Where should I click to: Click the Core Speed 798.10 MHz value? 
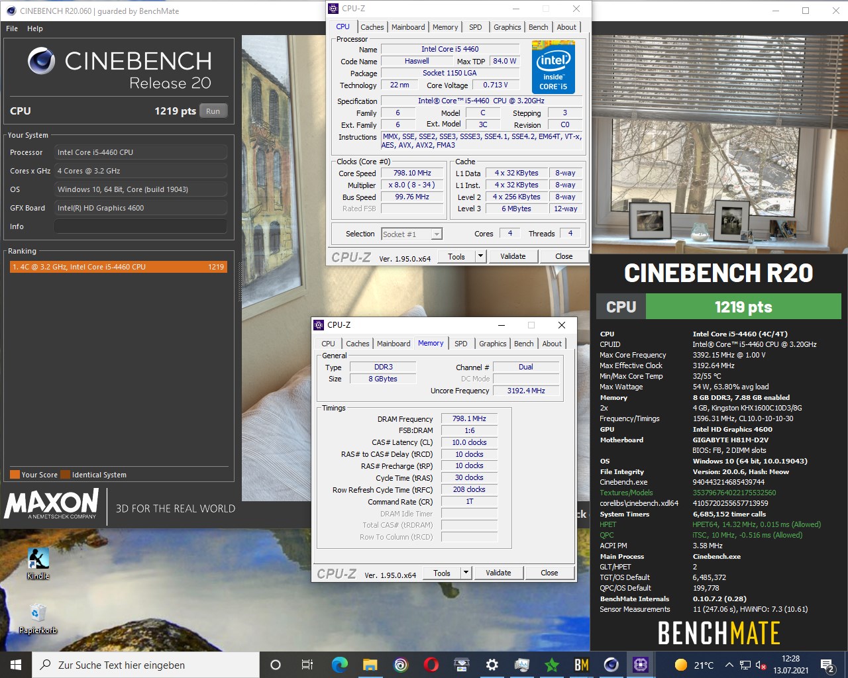click(412, 173)
